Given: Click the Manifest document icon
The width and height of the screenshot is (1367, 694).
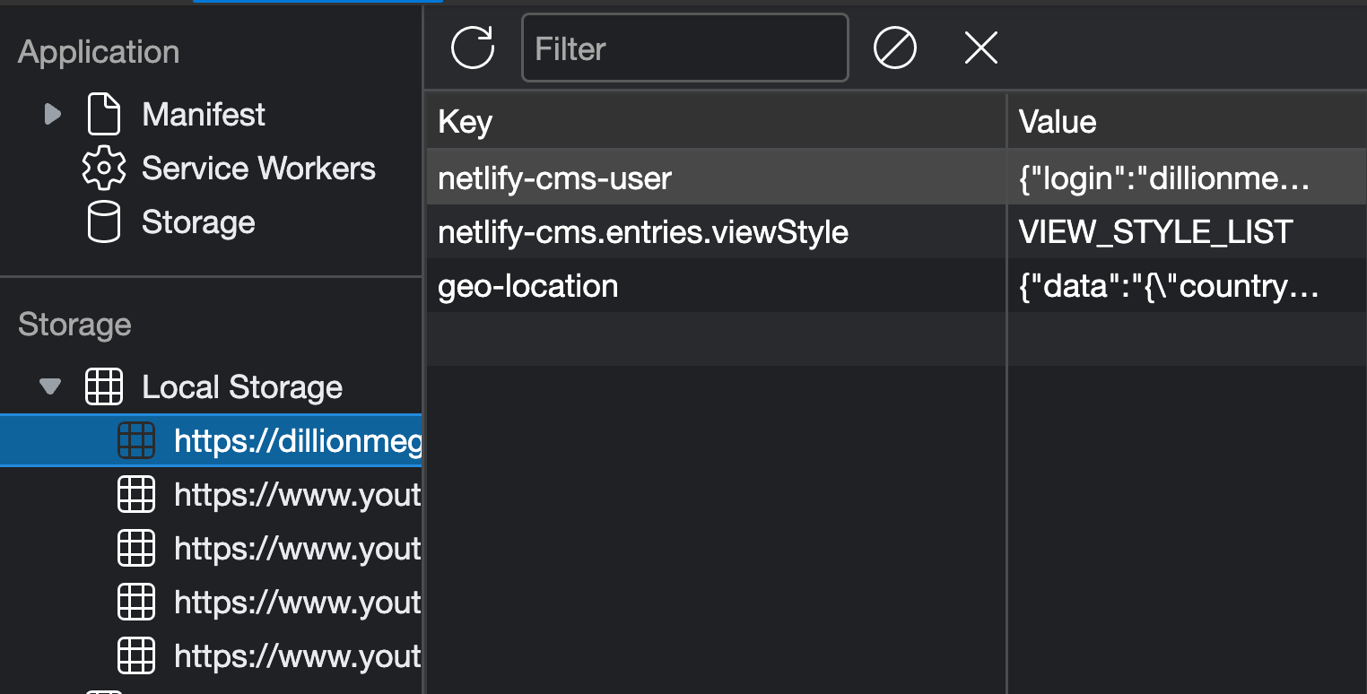Looking at the screenshot, I should point(103,114).
